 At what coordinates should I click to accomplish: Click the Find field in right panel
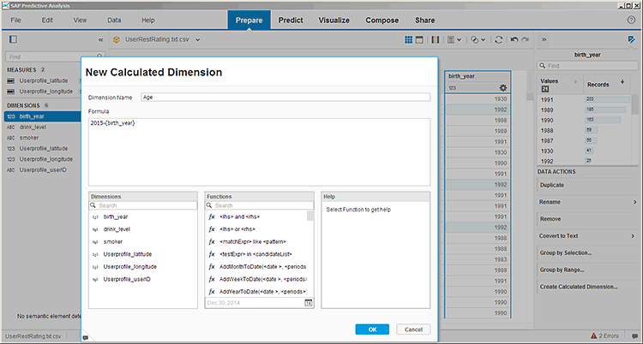point(587,66)
